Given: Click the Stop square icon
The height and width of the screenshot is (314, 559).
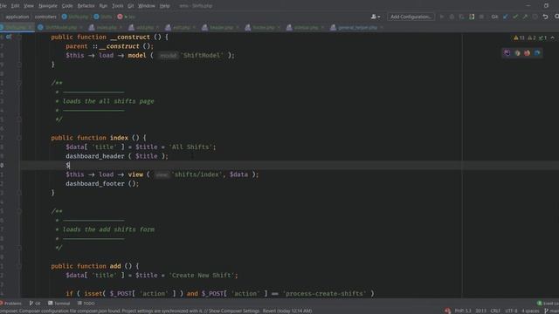Looking at the screenshot, I should click(x=481, y=17).
